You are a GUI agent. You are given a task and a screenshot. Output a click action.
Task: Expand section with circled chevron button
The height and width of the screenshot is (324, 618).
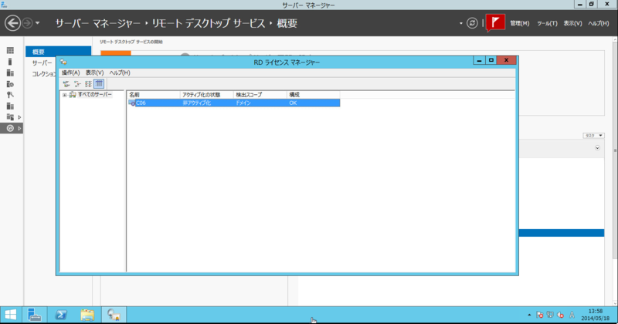597,148
